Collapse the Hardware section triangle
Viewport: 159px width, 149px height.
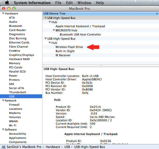3,13
